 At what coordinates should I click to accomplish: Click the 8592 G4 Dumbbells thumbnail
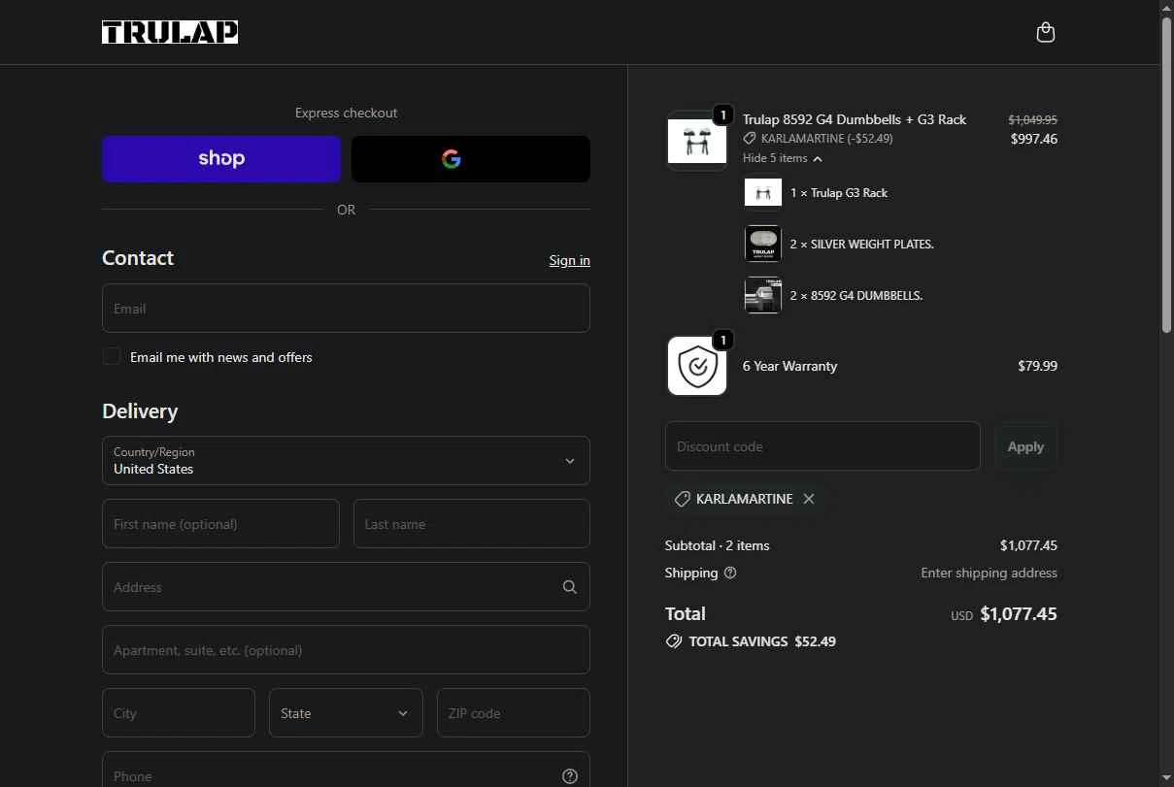click(763, 295)
